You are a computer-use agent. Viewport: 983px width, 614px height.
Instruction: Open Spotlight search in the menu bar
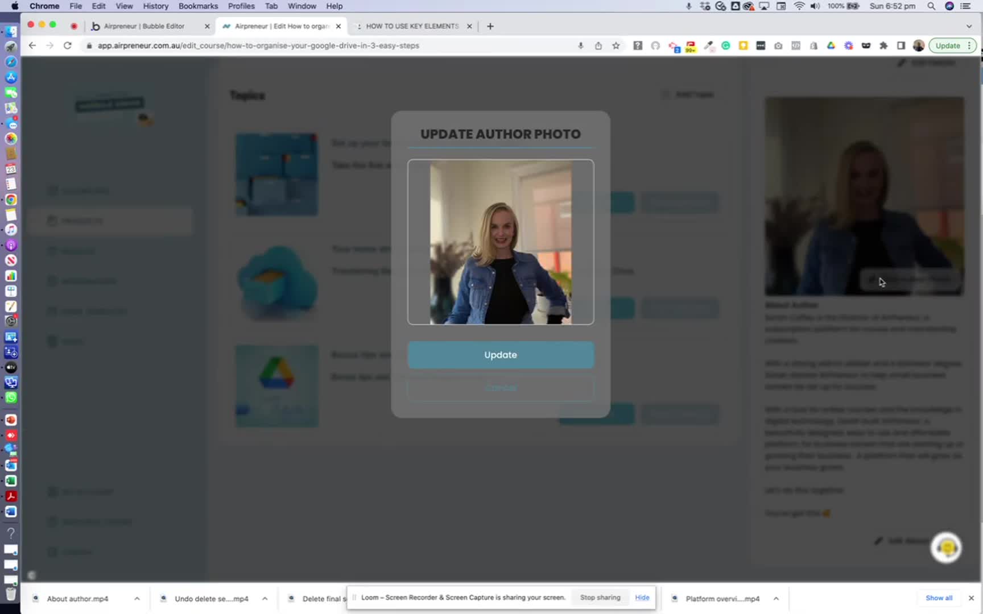(x=931, y=6)
